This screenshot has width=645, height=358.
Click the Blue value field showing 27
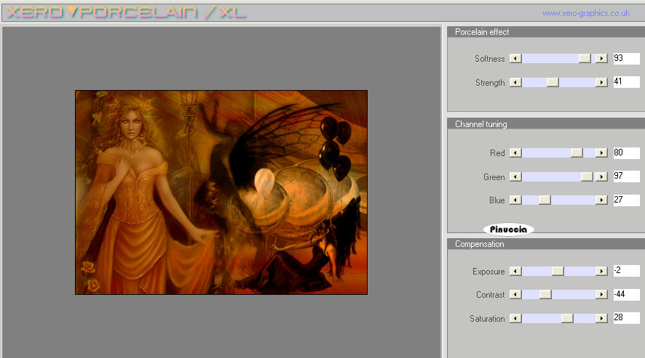(x=627, y=200)
